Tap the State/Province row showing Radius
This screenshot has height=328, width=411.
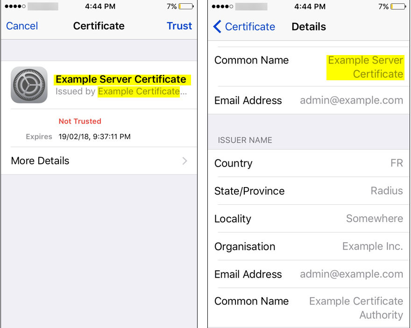[x=309, y=191]
